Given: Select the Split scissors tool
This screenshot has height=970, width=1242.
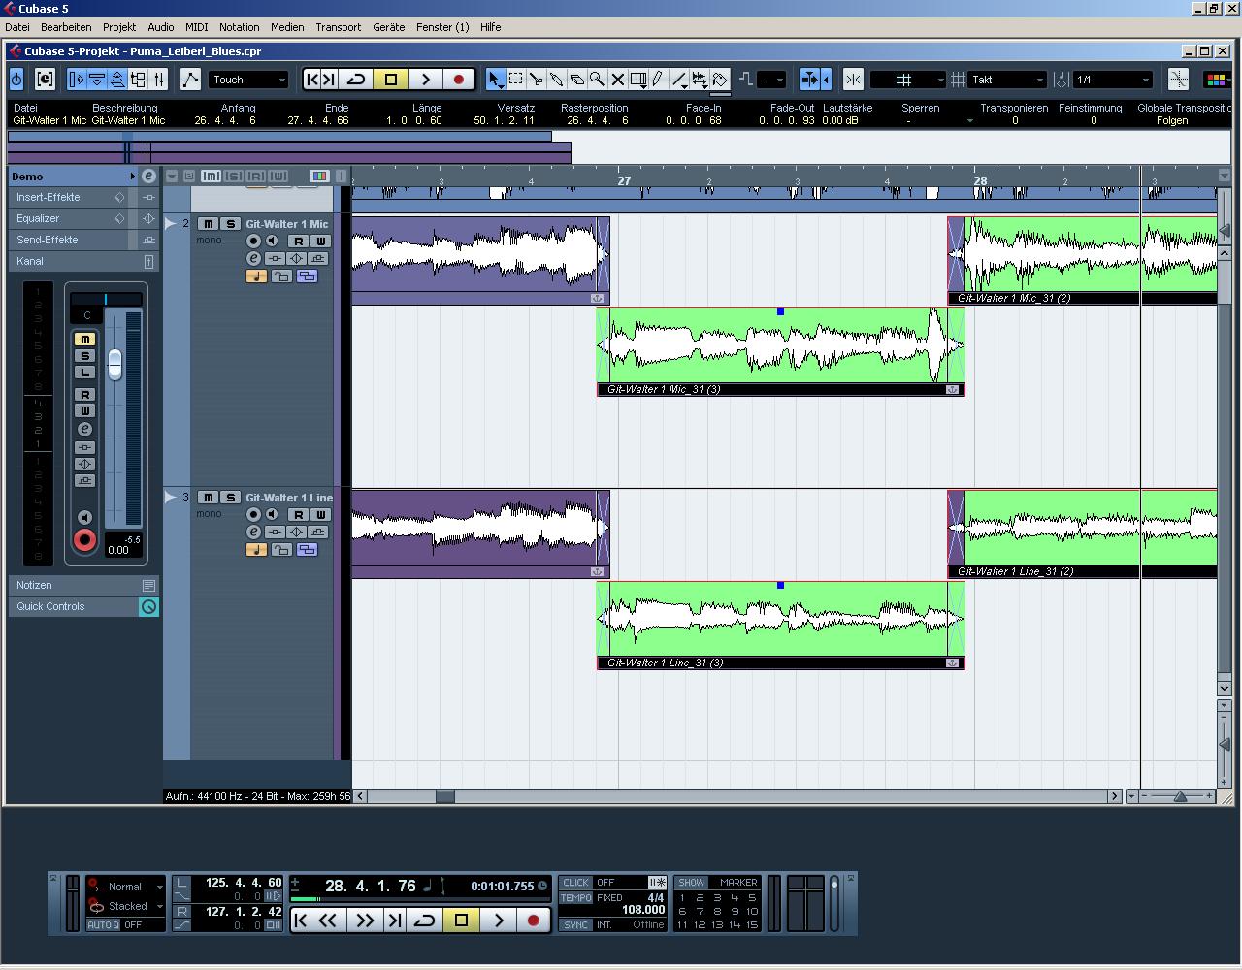Looking at the screenshot, I should pos(537,80).
